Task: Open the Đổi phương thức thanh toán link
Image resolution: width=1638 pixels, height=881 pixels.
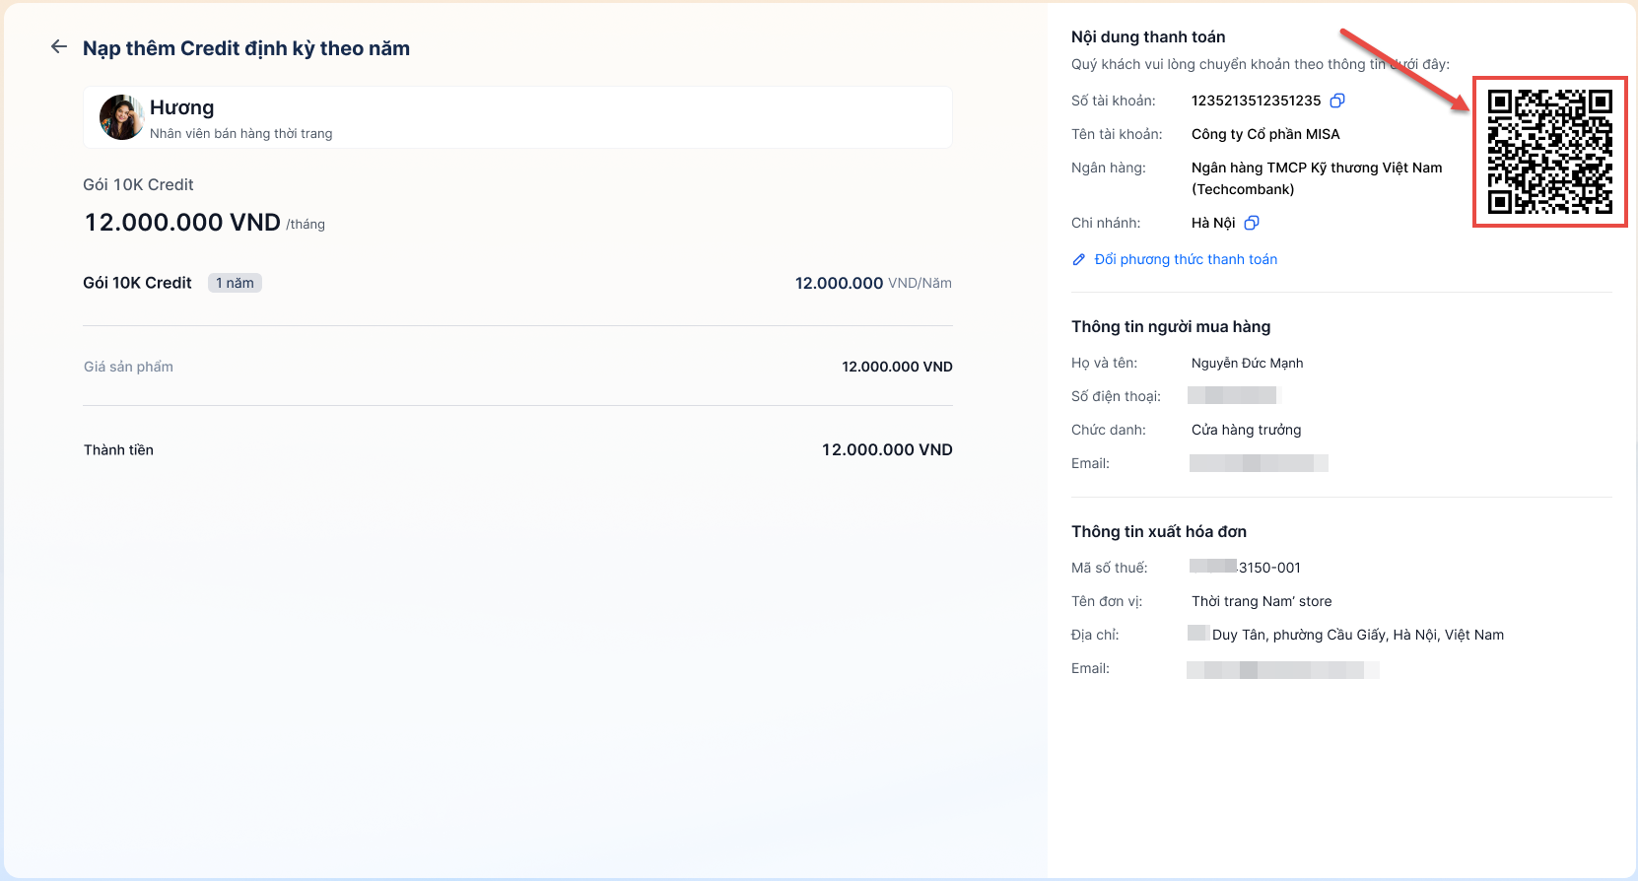Action: pyautogui.click(x=1186, y=259)
